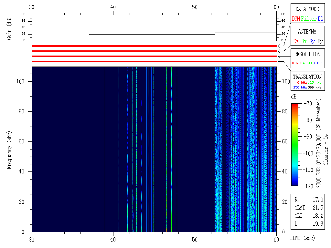Select the Ey antenna label
Viewport: 331px width, 248px height.
click(x=320, y=42)
